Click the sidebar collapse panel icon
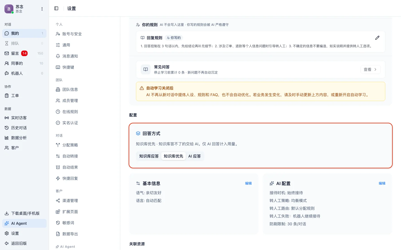 [56, 8]
